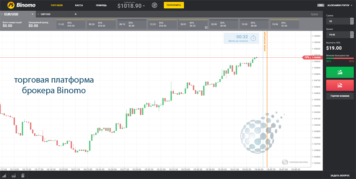Decrease the Время value with minus
The width and height of the screenshot is (356, 179).
(x=352, y=36)
